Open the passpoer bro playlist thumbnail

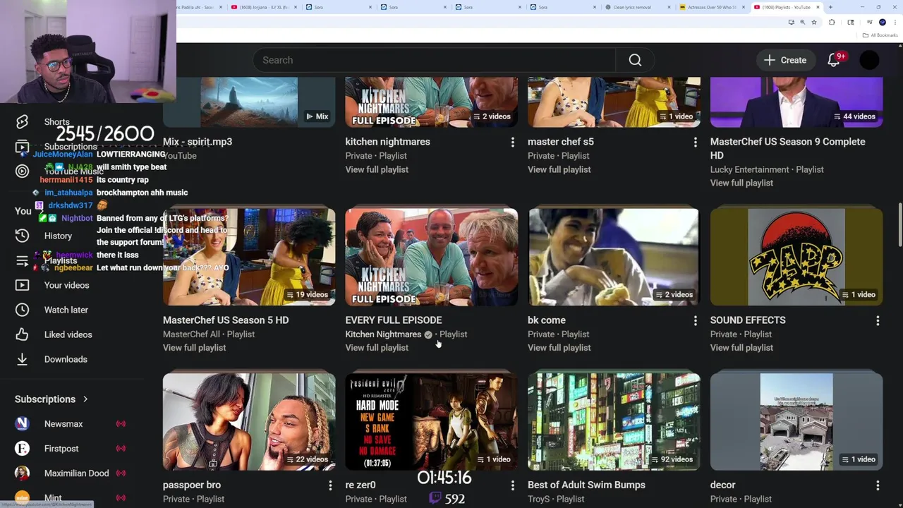[249, 422]
